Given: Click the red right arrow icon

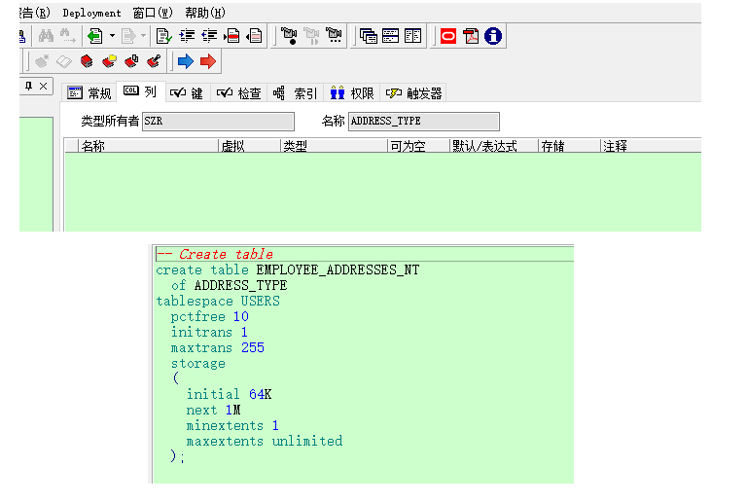Looking at the screenshot, I should (207, 61).
